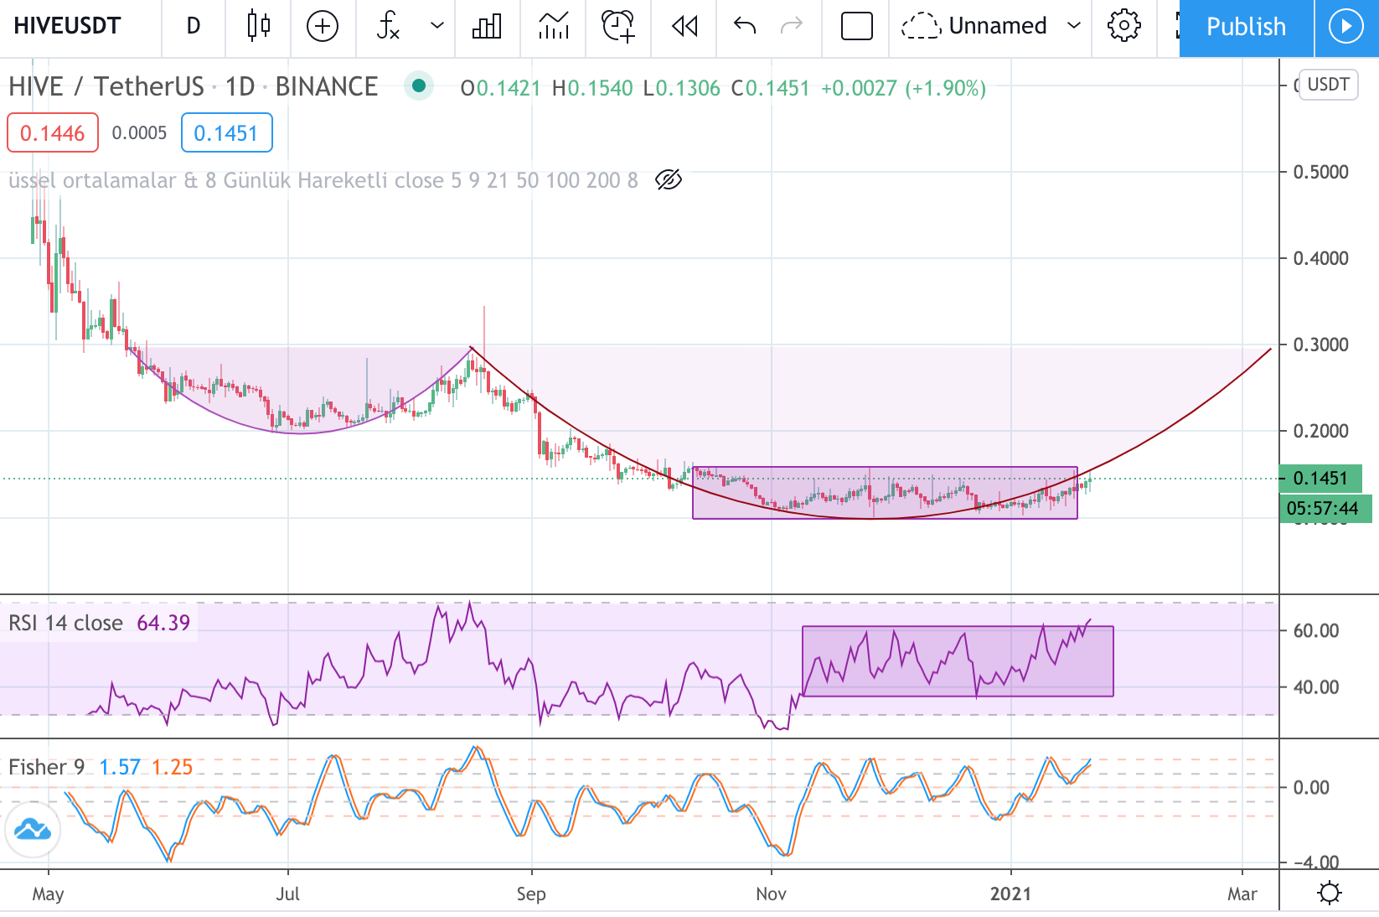Click the Publish button
The image size is (1379, 917).
tap(1246, 28)
